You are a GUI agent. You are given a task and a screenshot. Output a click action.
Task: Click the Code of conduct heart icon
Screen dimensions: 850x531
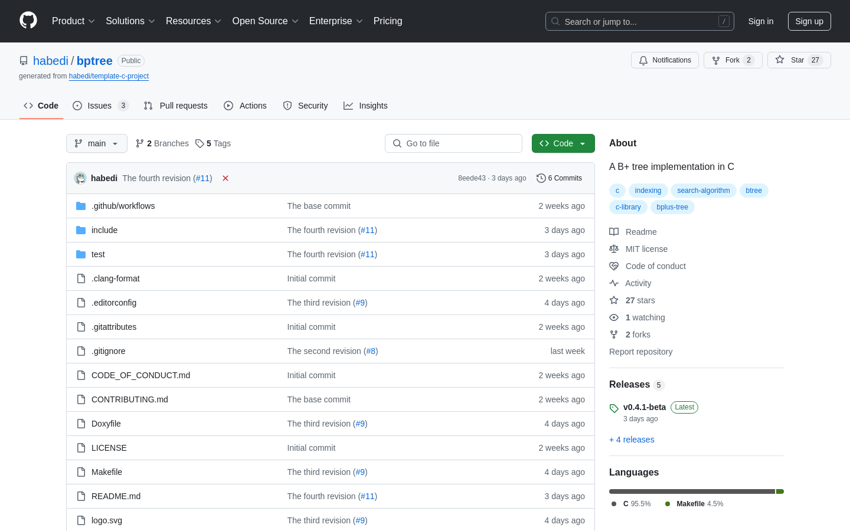(x=614, y=266)
